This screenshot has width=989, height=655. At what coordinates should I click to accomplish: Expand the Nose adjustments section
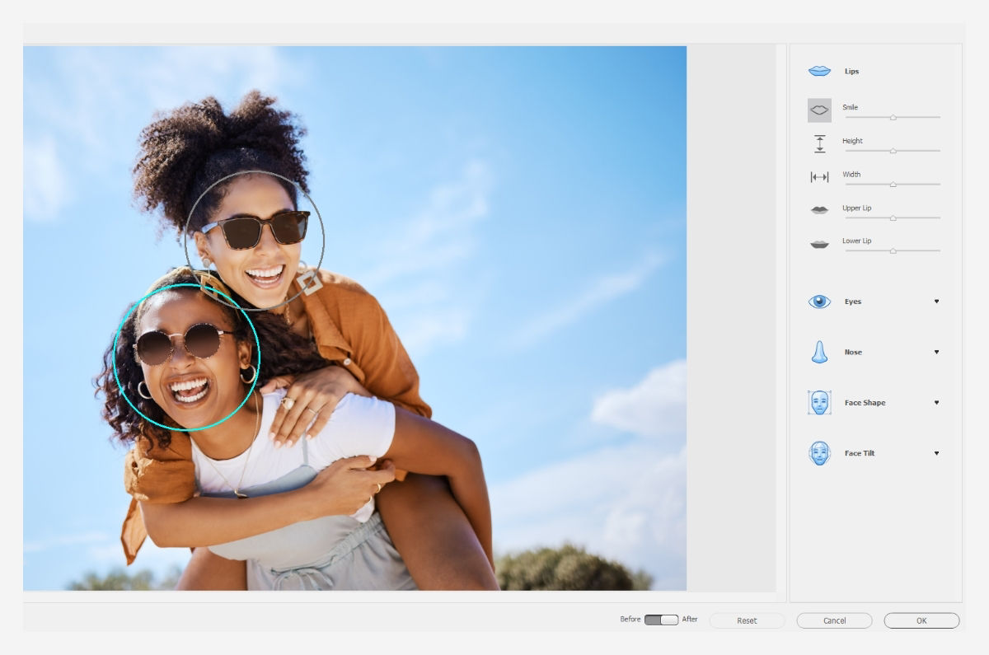pos(936,352)
